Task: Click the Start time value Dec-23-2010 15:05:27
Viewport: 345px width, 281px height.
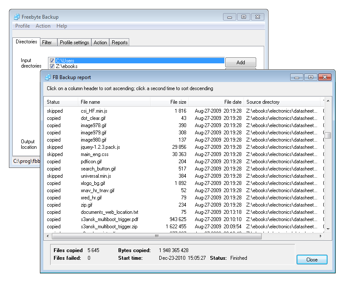Action: pos(182,258)
